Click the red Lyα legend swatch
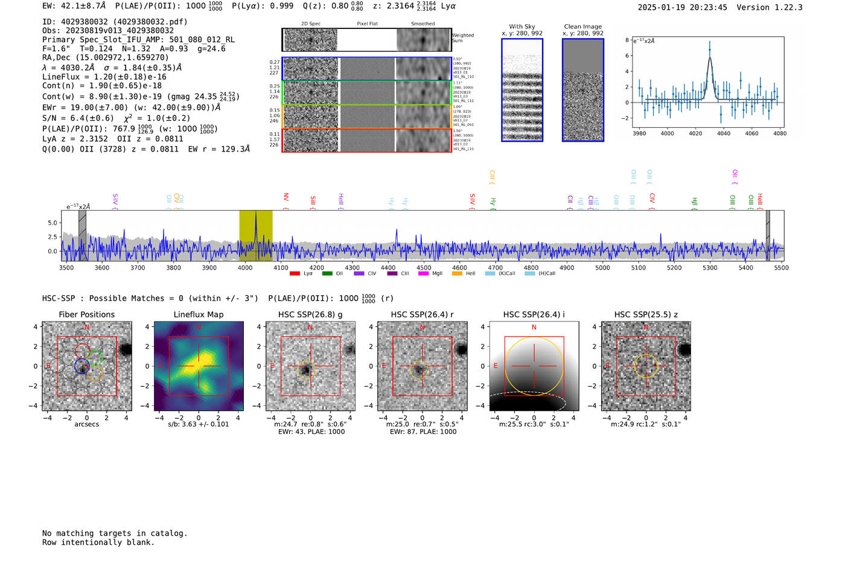845x575 pixels. click(295, 273)
